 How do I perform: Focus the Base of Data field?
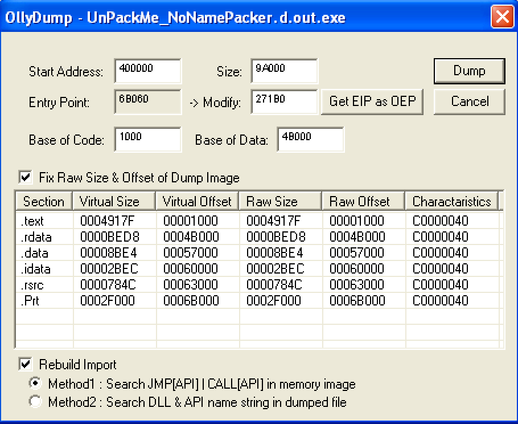click(x=310, y=139)
